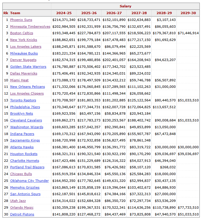This screenshot has height=219, width=203.
Task: Select the Celtics value $71,446,914
Action: click(188, 33)
